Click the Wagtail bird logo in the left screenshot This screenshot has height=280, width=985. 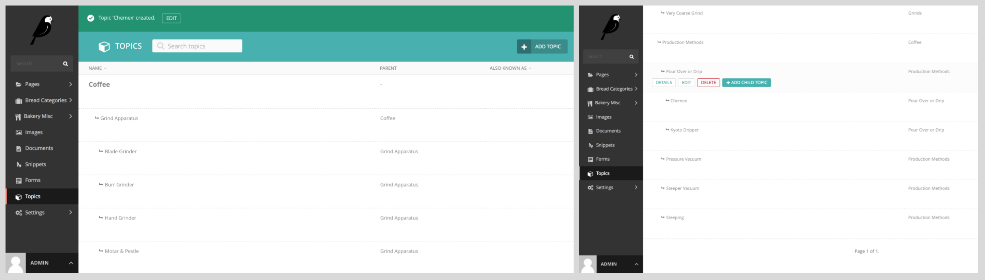pyautogui.click(x=42, y=30)
